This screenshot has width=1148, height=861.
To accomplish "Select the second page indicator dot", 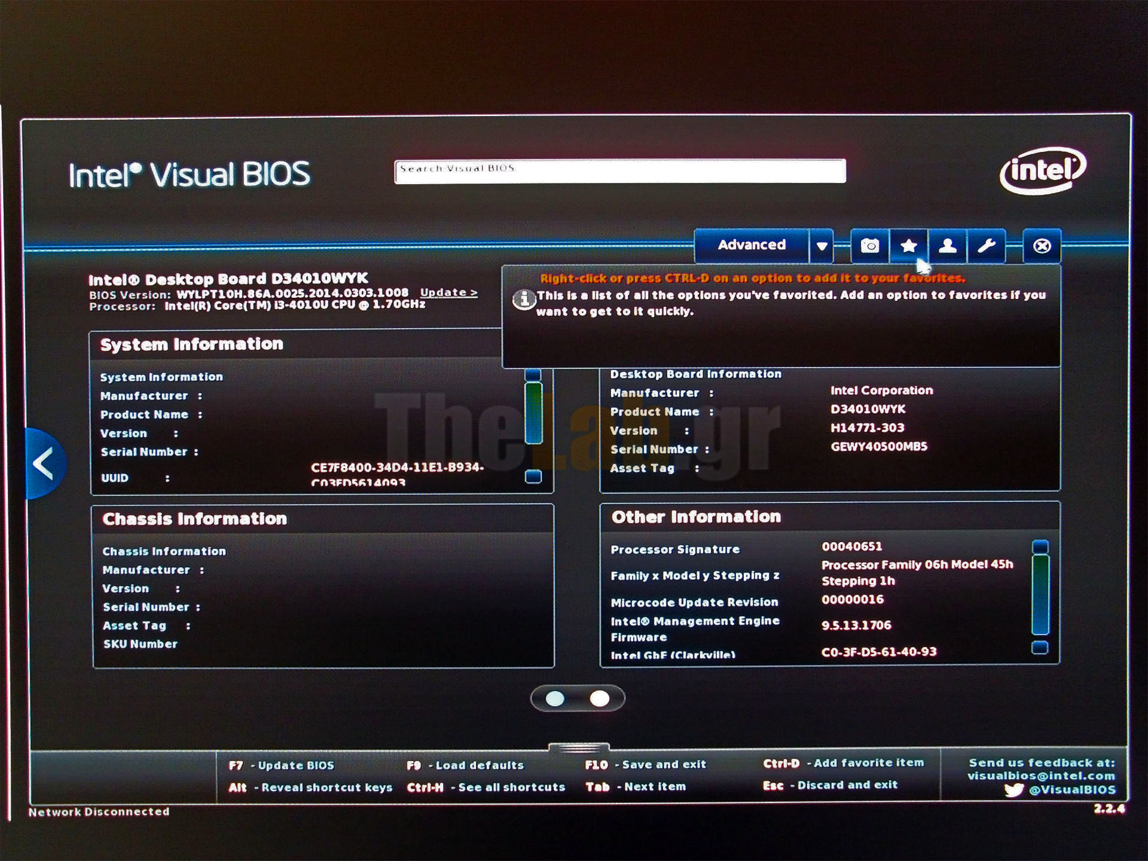I will click(599, 698).
